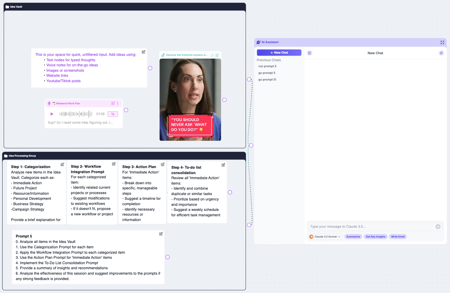This screenshot has width=450, height=293.
Task: Click the ungroup icon on the Prompt 5 node
Action: click(x=161, y=234)
